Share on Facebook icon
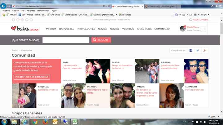The height and width of the screenshot is (125, 223). click(191, 50)
